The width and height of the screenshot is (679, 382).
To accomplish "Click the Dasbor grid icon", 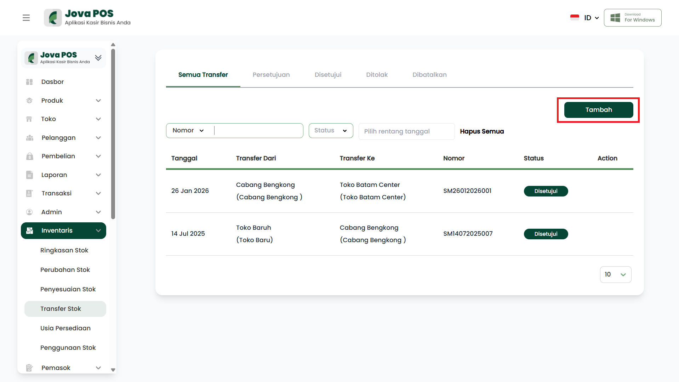I will (x=29, y=82).
